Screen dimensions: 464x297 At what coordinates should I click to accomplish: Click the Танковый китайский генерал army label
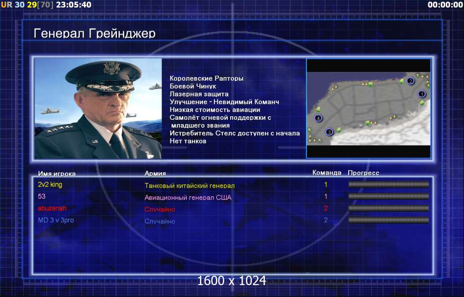pyautogui.click(x=189, y=186)
